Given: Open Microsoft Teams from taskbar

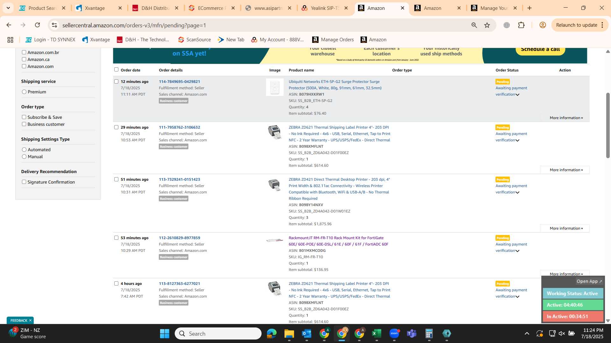Looking at the screenshot, I should coord(412,333).
